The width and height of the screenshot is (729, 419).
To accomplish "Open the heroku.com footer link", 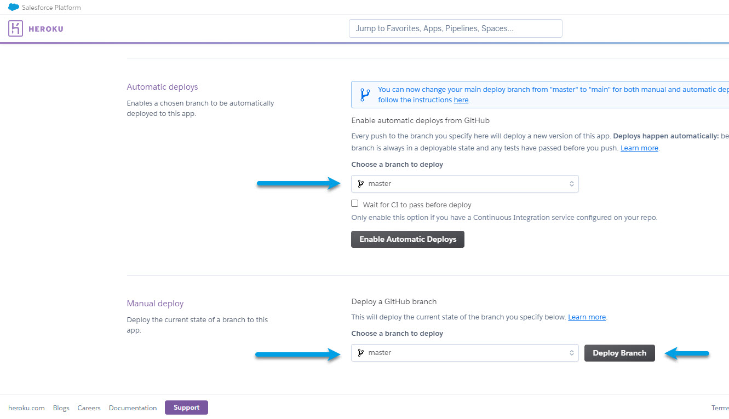I will (x=26, y=408).
